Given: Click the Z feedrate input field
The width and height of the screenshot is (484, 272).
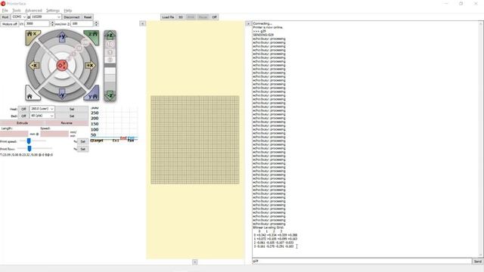Looking at the screenshot, I should [x=82, y=23].
